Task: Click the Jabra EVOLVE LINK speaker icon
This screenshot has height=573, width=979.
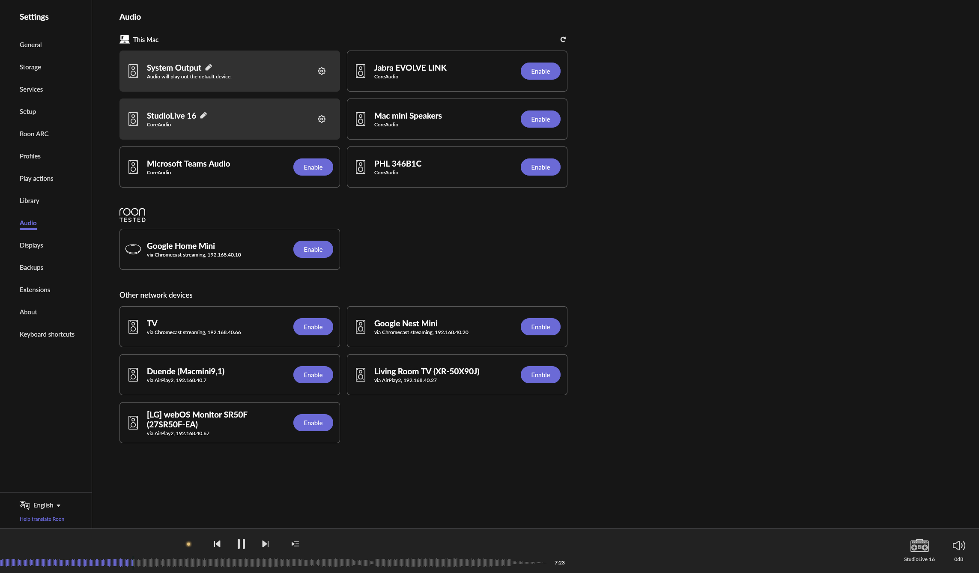Action: point(361,71)
